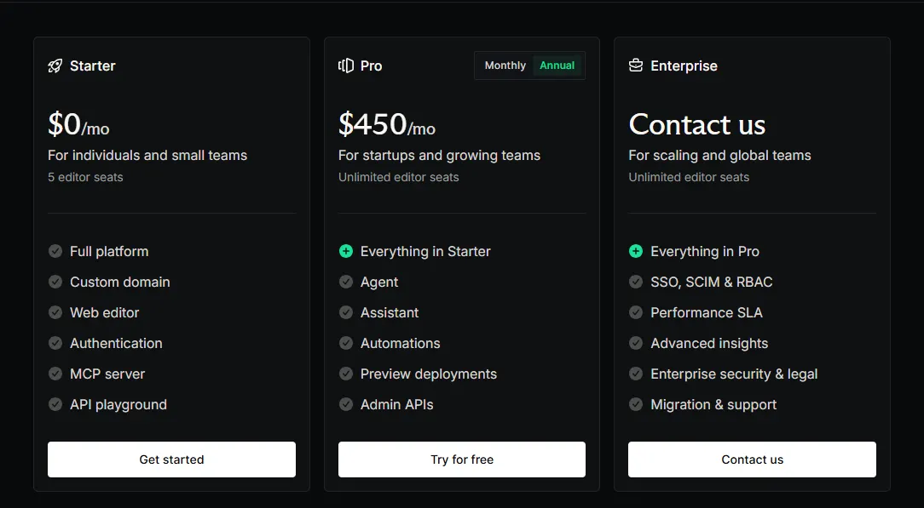
Task: Click the large Contact us heading
Action: [697, 124]
